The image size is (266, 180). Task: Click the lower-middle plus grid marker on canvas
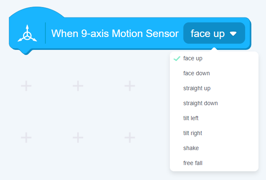pos(78,137)
